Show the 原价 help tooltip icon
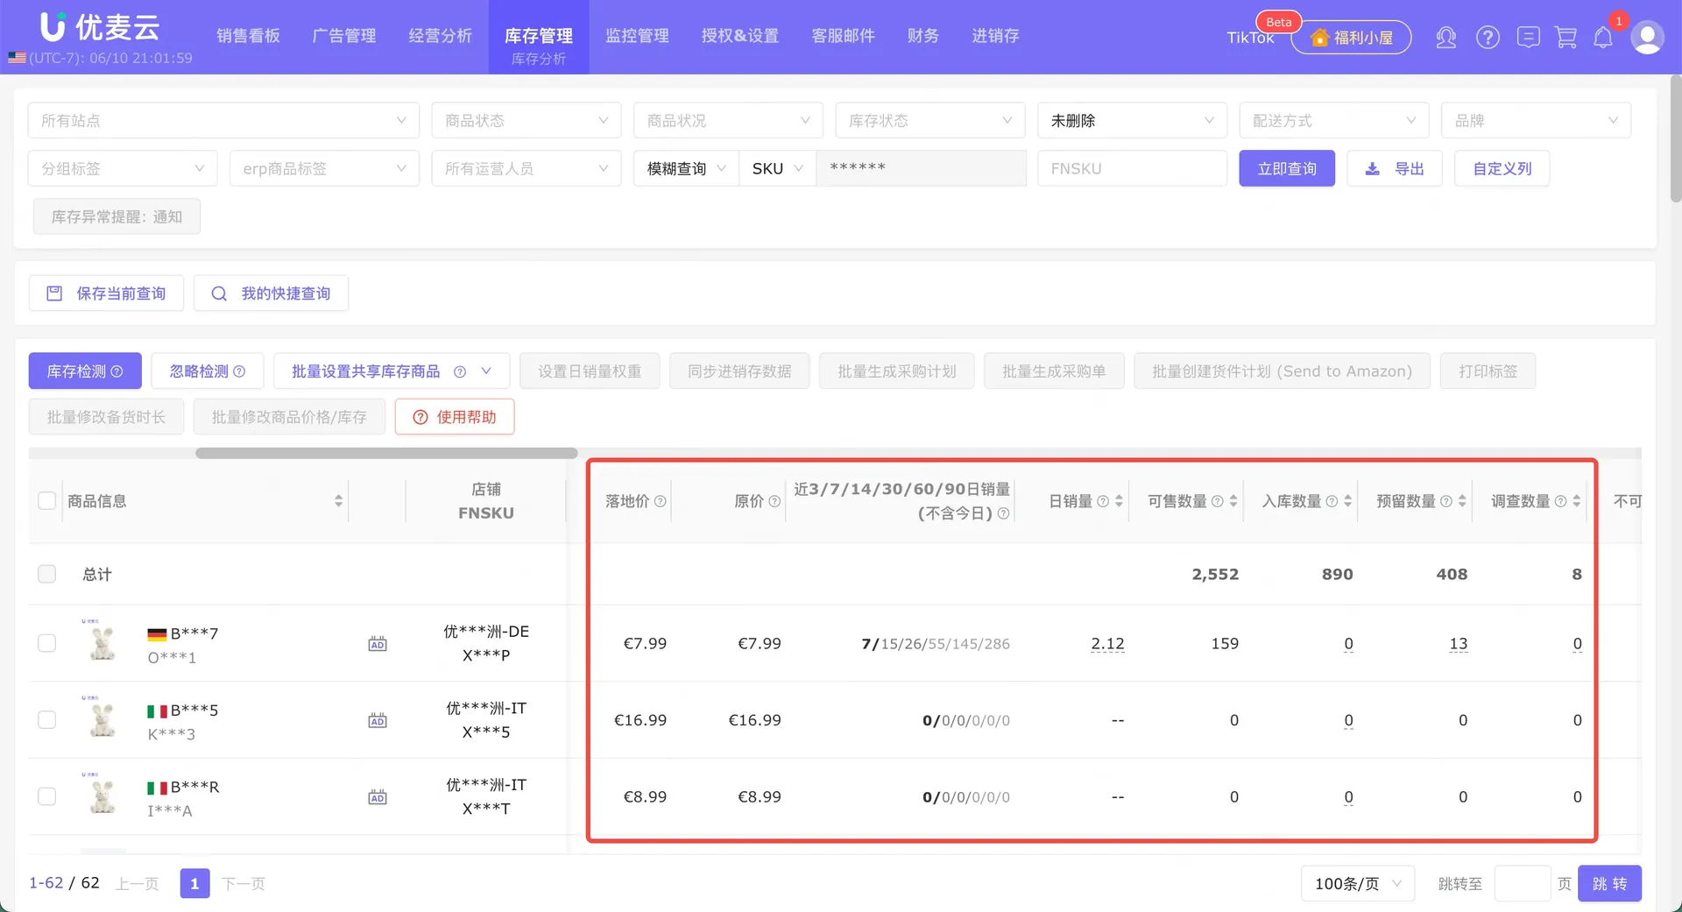Viewport: 1682px width, 912px height. click(774, 501)
